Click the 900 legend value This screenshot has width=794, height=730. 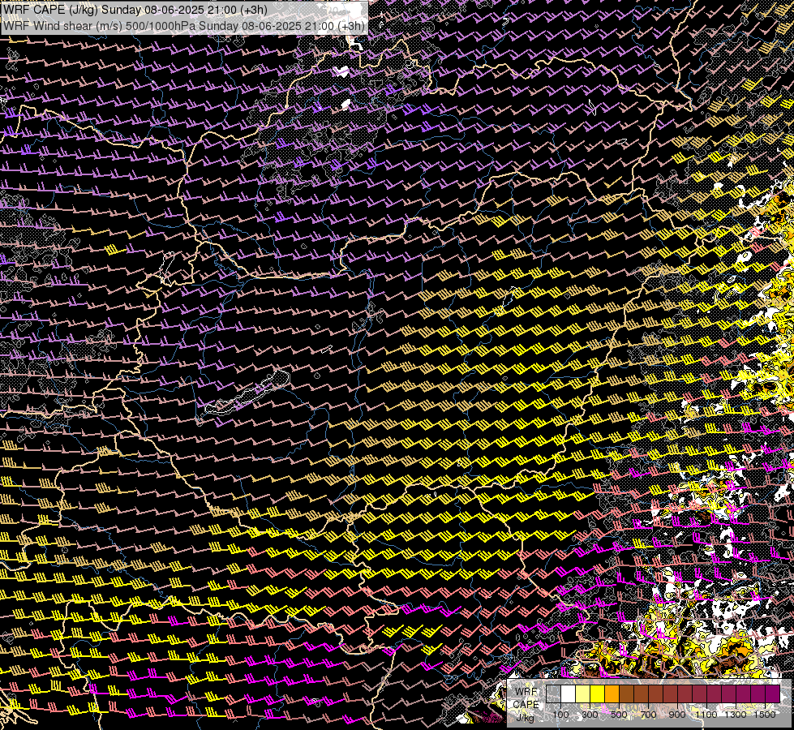(677, 715)
